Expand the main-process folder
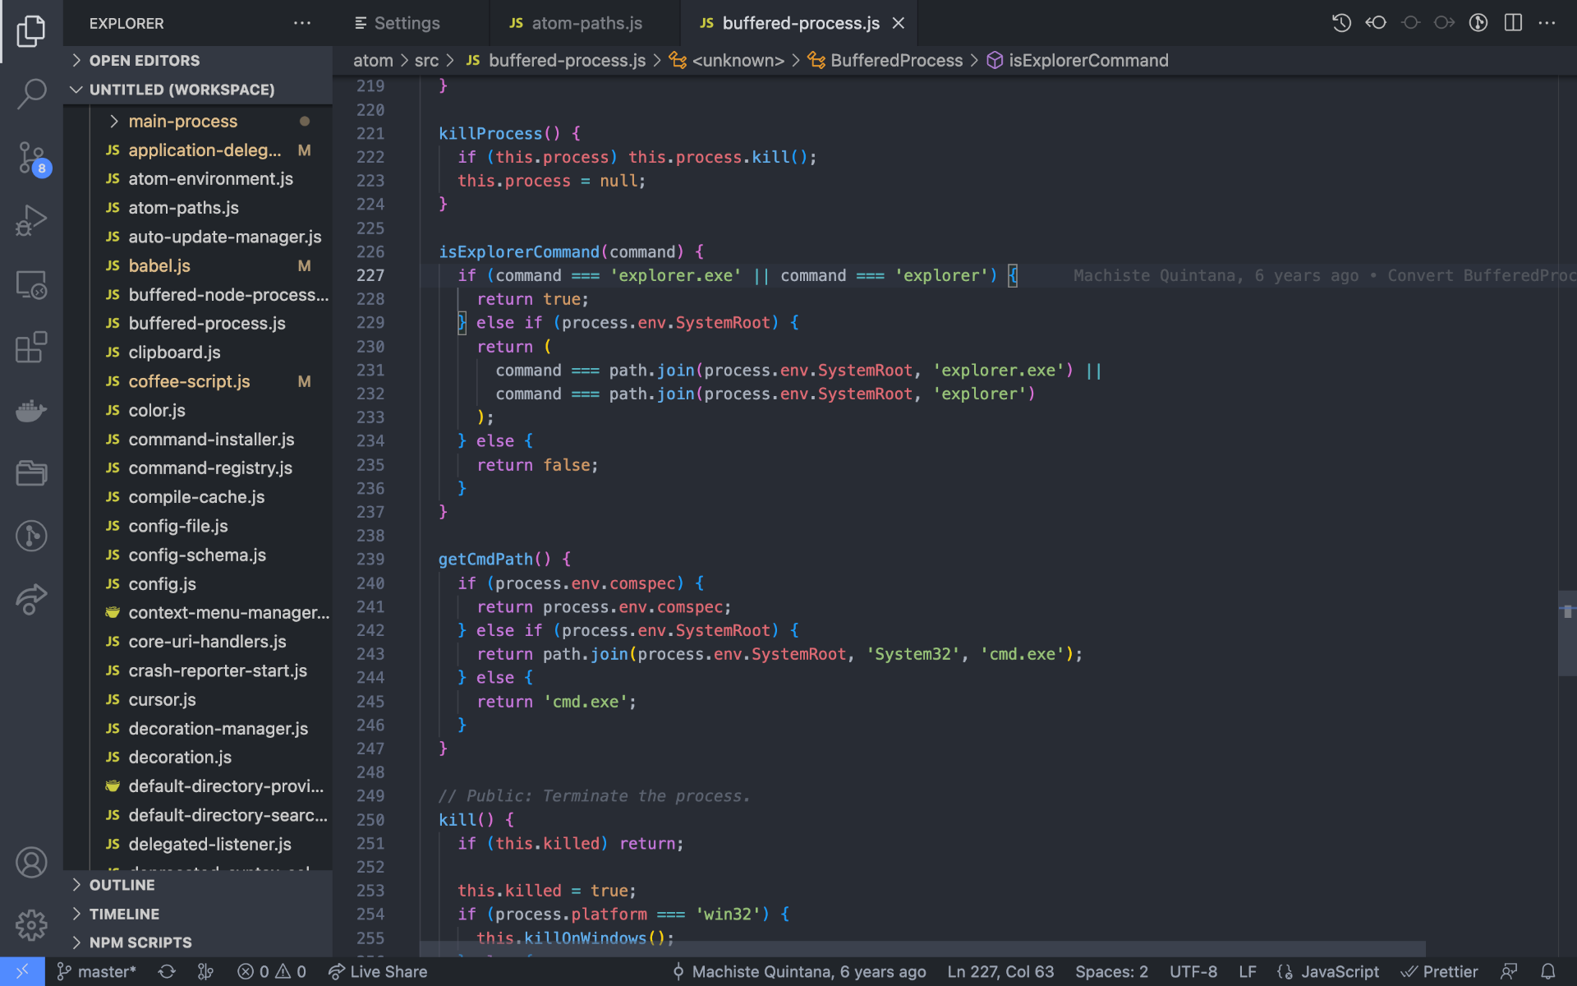The height and width of the screenshot is (986, 1577). (182, 121)
